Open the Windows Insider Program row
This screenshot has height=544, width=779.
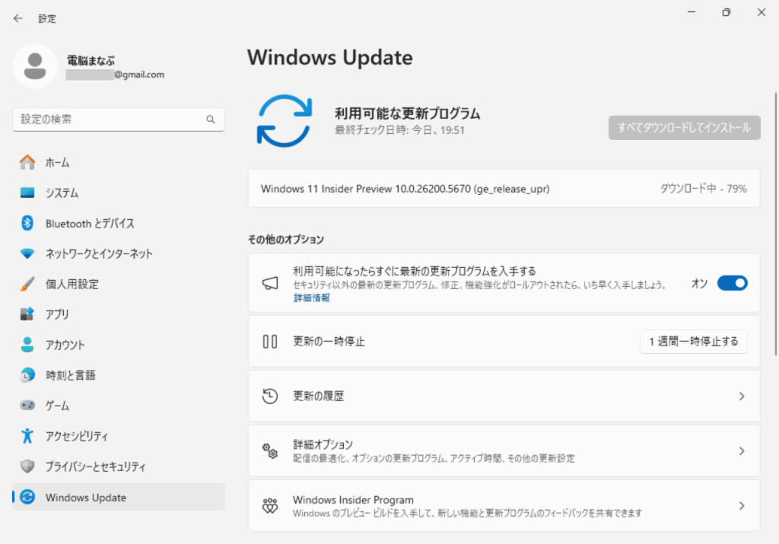pyautogui.click(x=504, y=506)
